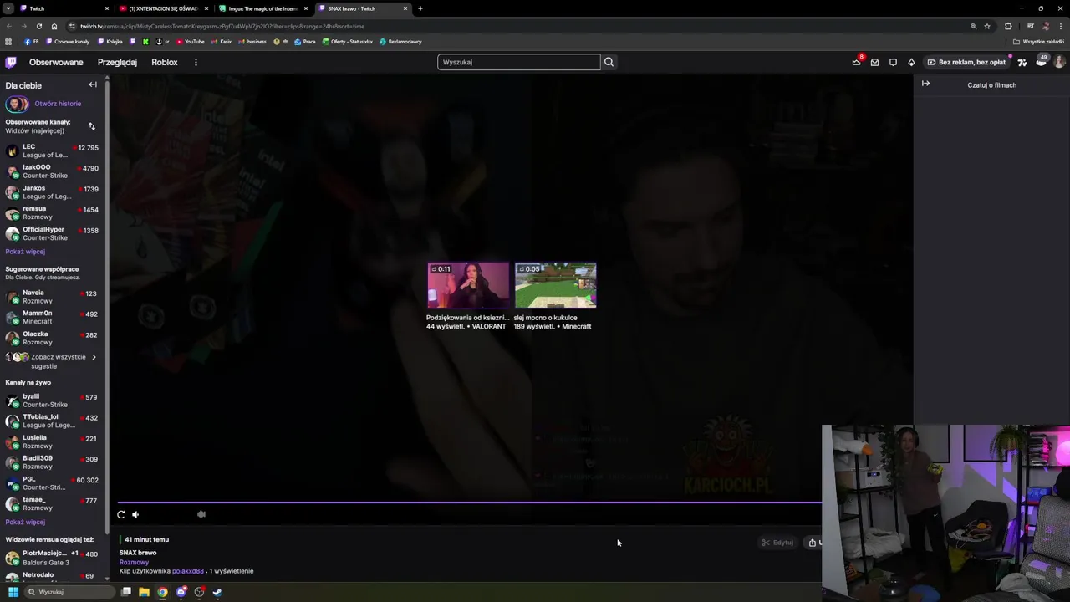Viewport: 1070px width, 602px height.
Task: Open Chrome extensions puzzle icon
Action: click(1008, 26)
